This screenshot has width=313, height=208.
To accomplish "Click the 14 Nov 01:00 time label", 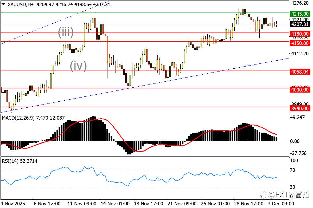I will coord(115,204).
